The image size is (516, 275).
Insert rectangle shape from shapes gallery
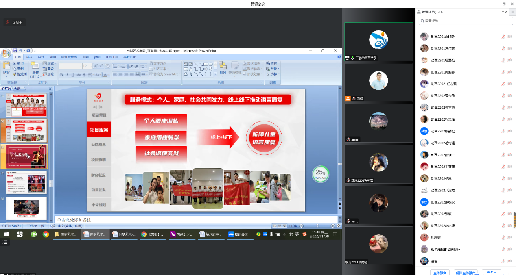[206, 64]
